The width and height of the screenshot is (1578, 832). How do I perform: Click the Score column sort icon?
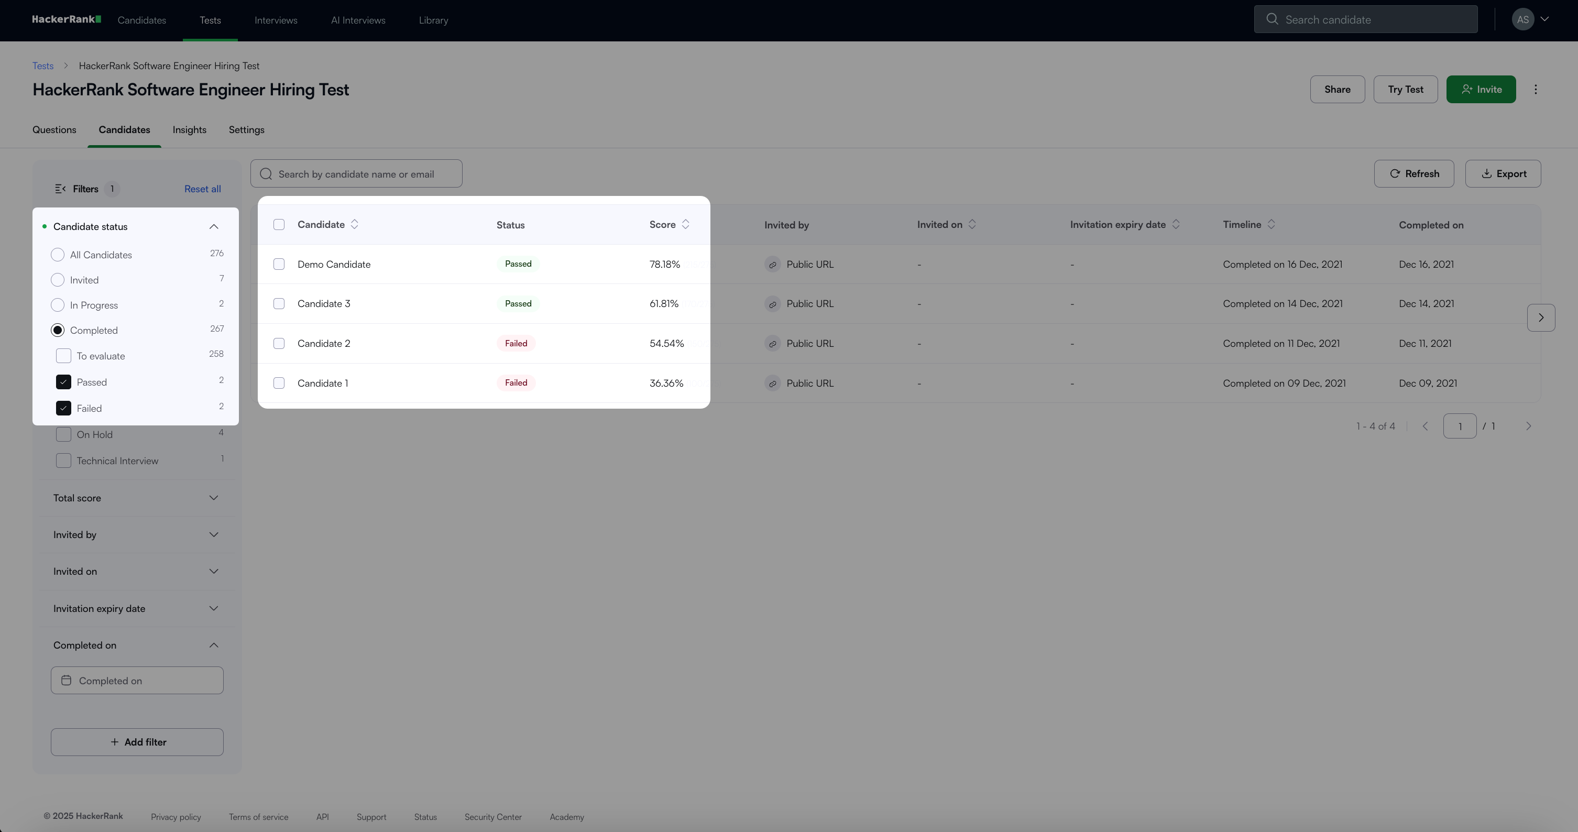pyautogui.click(x=685, y=224)
